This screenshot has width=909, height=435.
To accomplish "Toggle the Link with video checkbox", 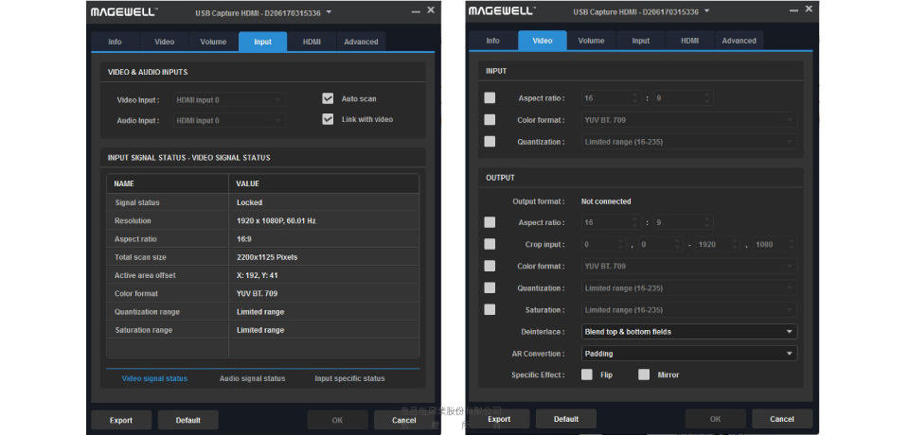I will [x=328, y=119].
